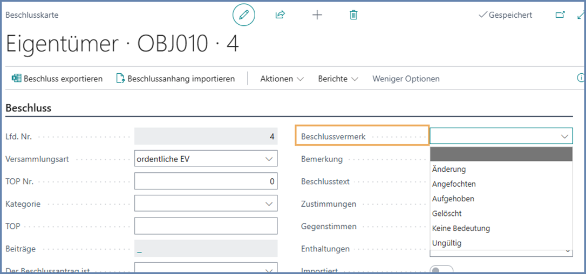586x274 pixels.
Task: Click the info icon at right edge
Action: pyautogui.click(x=581, y=79)
